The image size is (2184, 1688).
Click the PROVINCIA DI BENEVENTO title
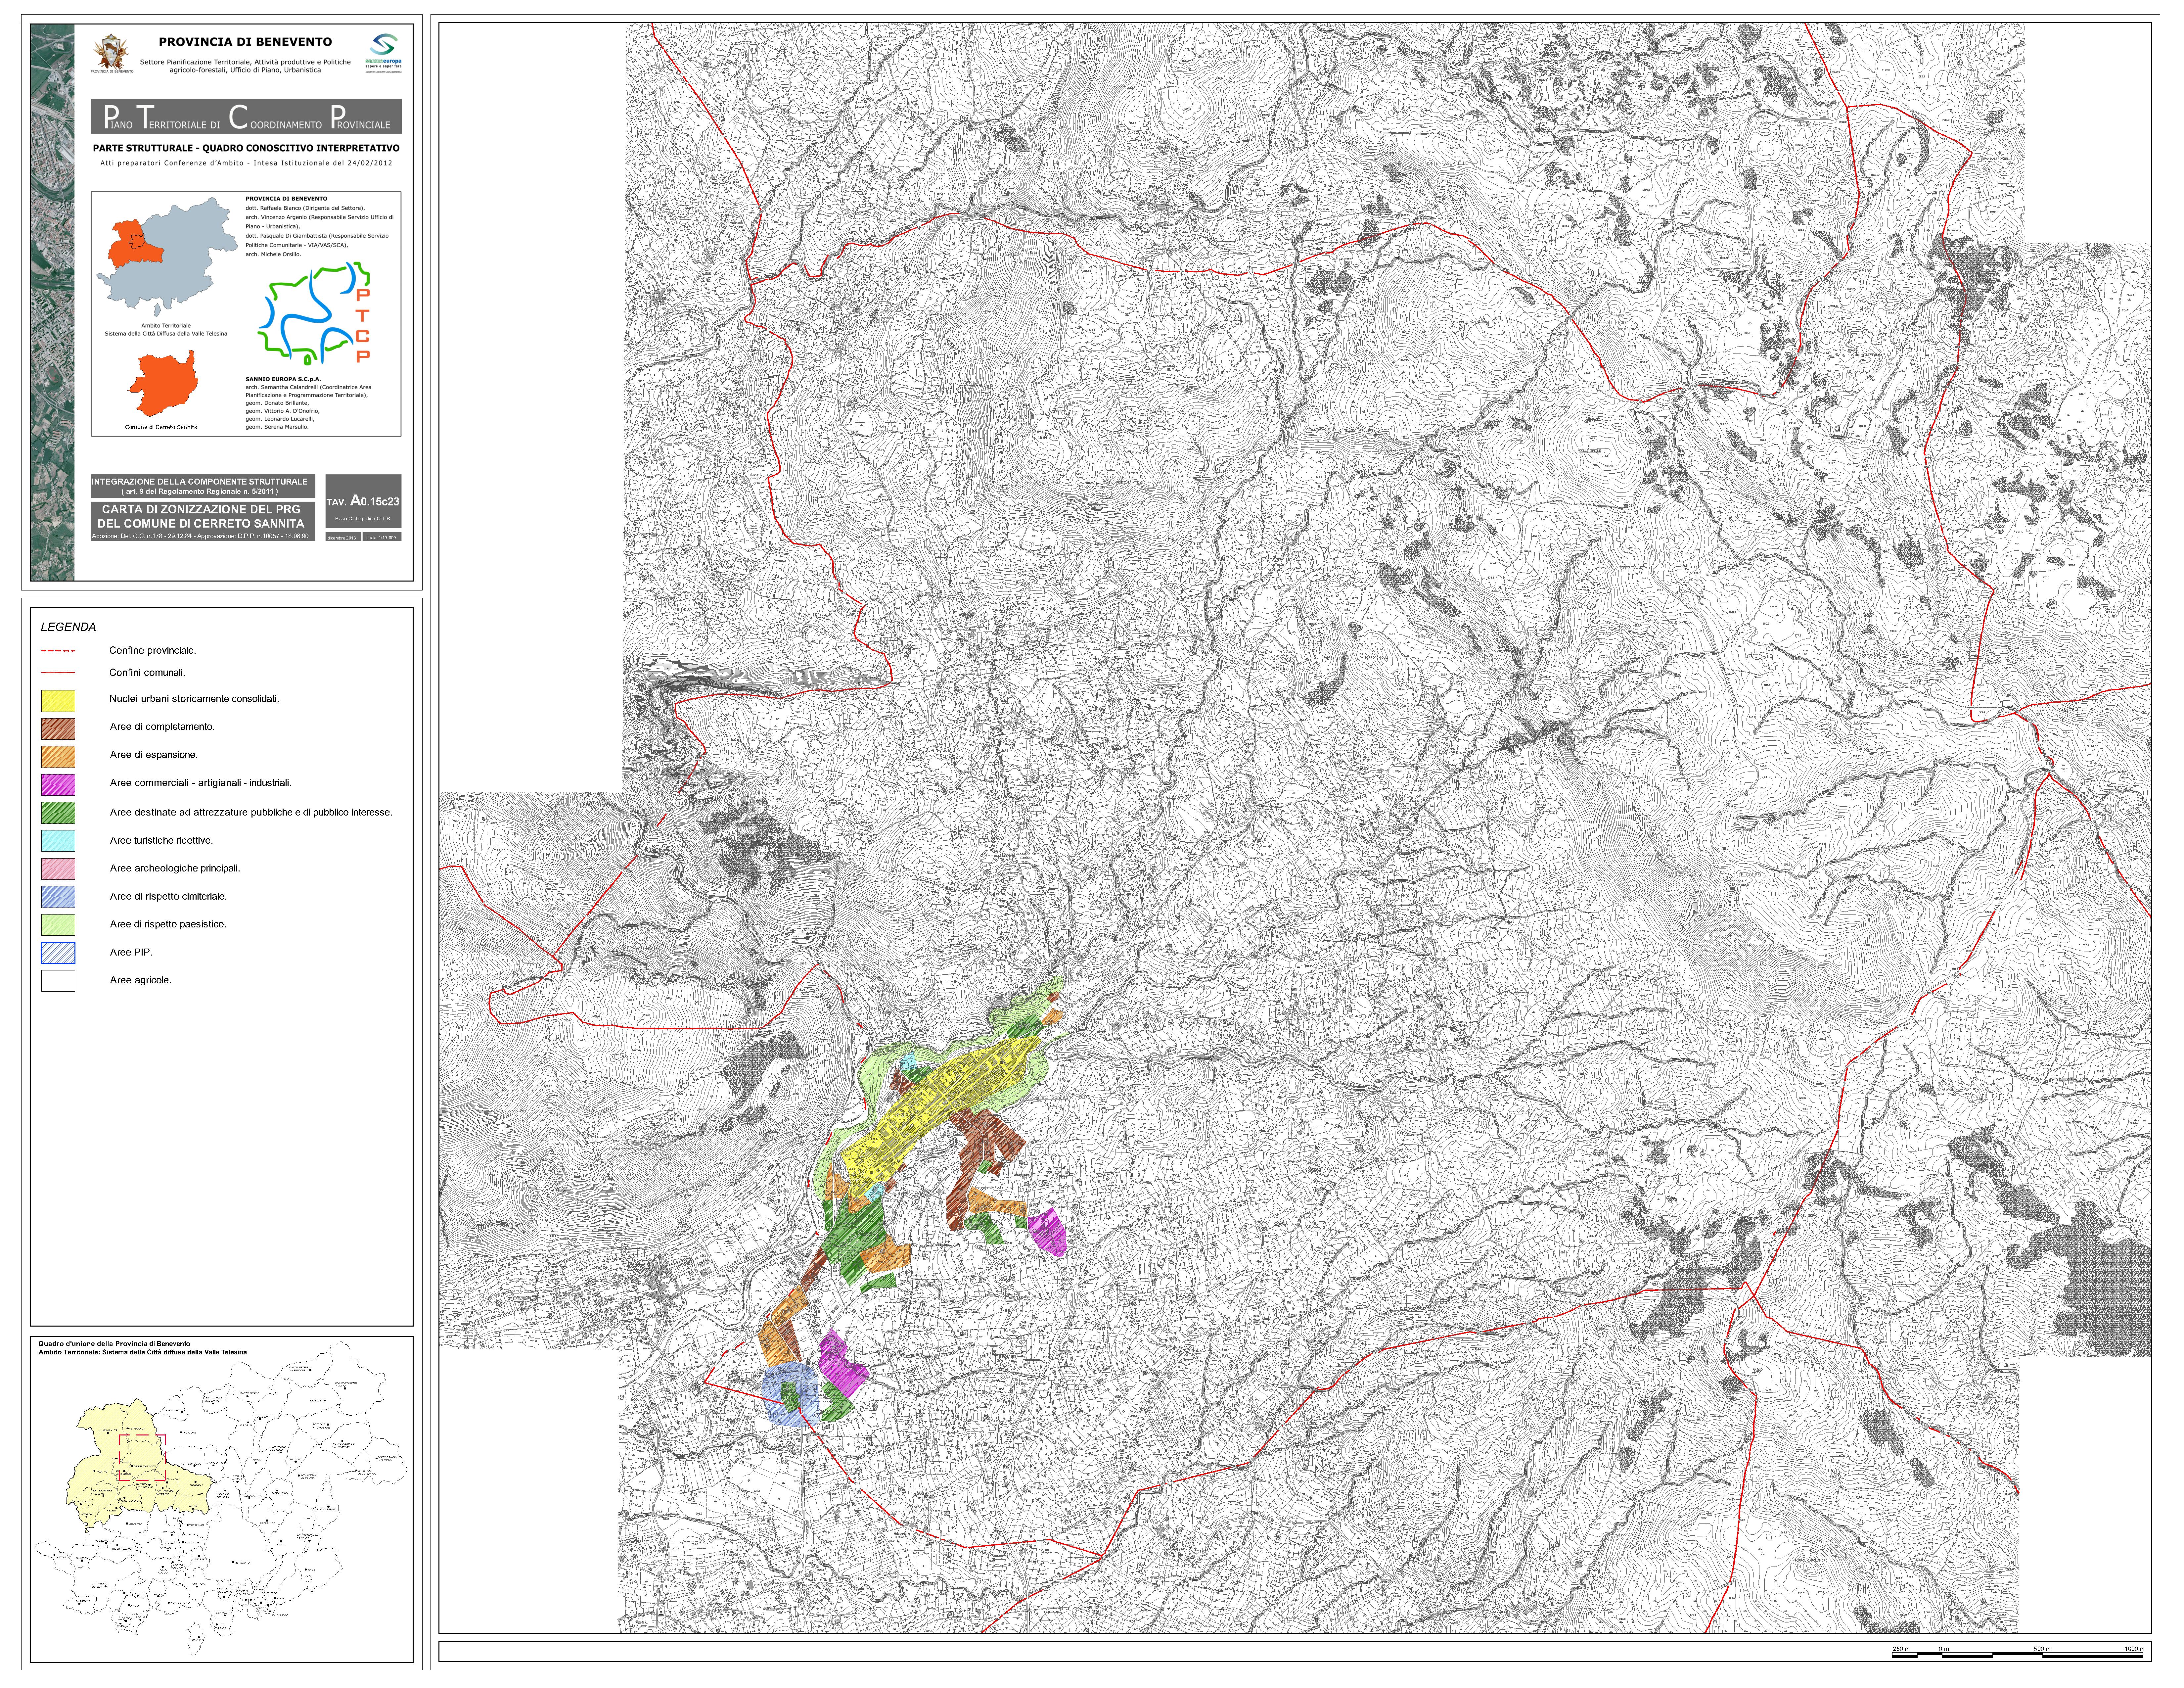pyautogui.click(x=245, y=42)
